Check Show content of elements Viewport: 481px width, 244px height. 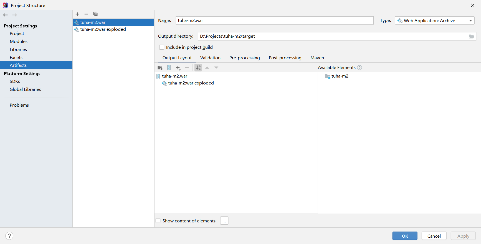[x=158, y=221]
